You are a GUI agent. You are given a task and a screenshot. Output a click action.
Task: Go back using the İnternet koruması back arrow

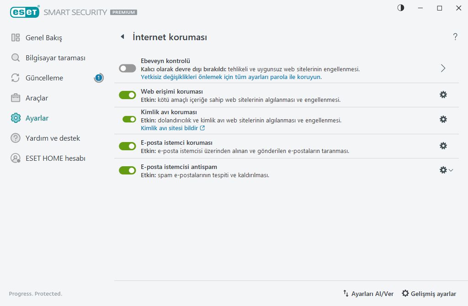(x=122, y=37)
